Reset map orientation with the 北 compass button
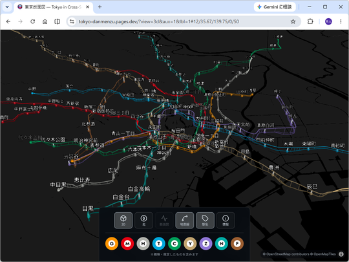 (143, 221)
